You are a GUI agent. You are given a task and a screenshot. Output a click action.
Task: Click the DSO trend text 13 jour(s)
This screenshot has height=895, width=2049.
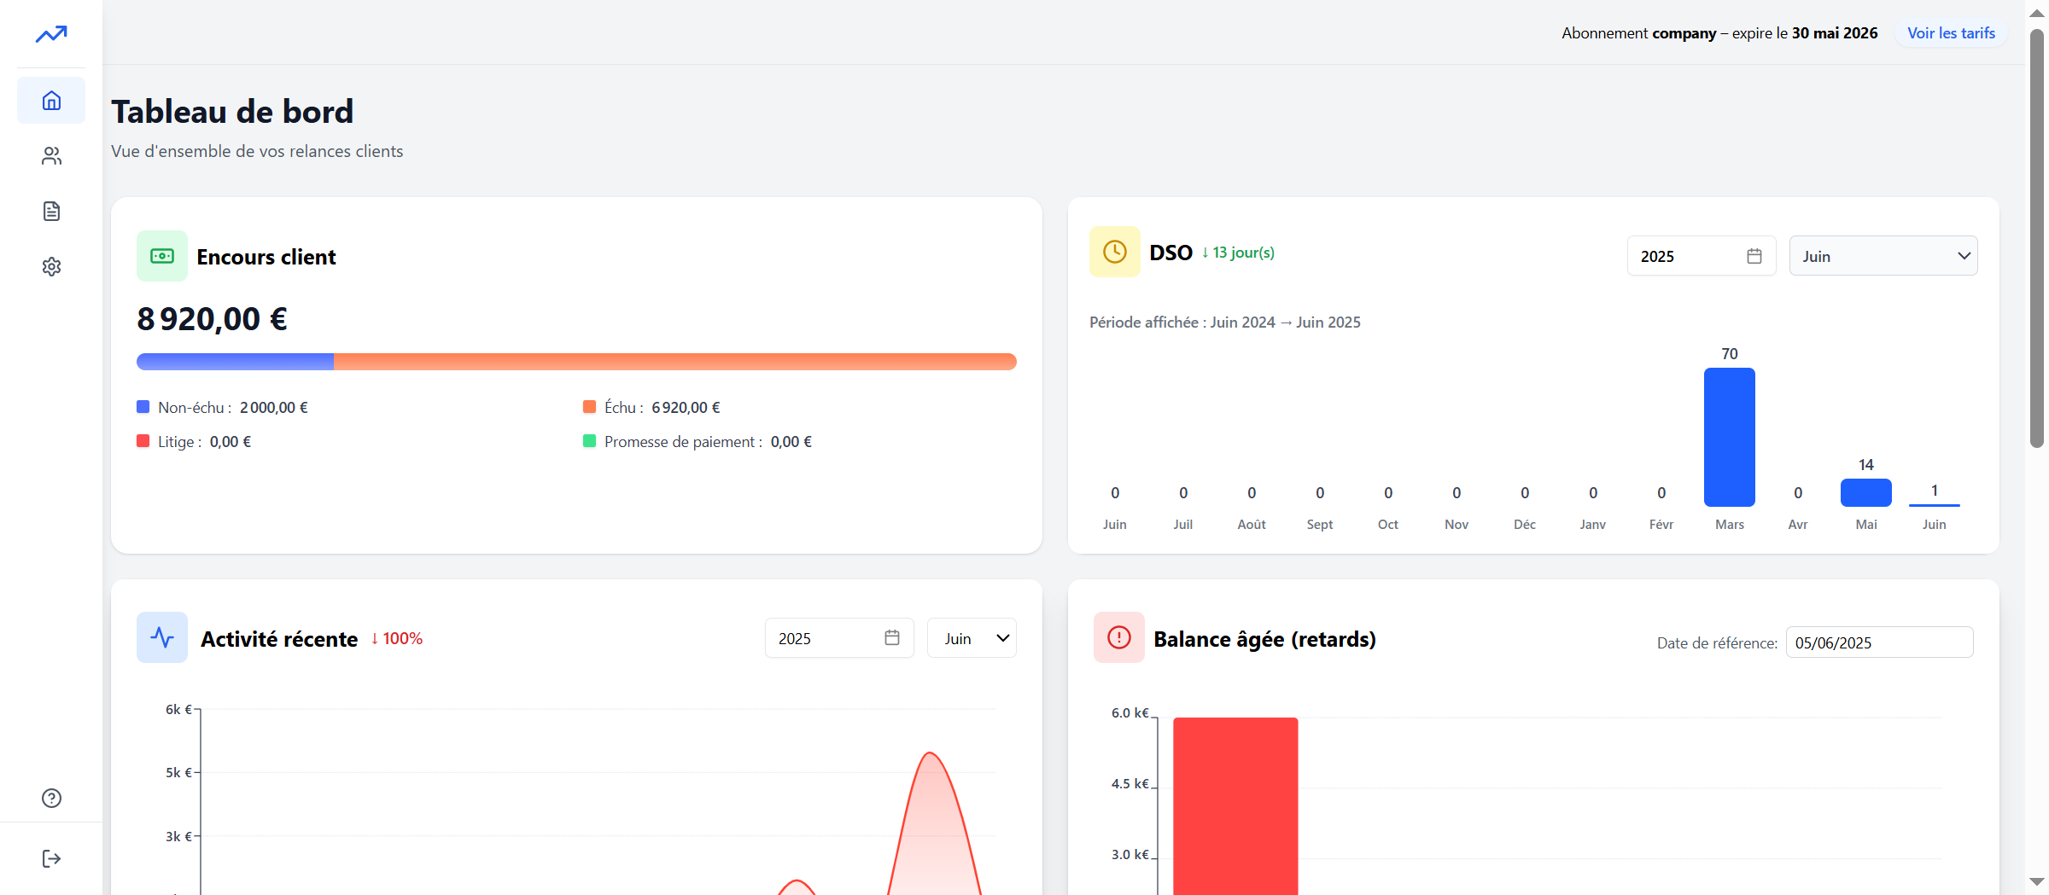[x=1238, y=253]
